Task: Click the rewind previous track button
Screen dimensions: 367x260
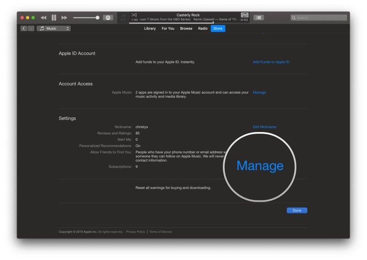Action: tap(43, 18)
